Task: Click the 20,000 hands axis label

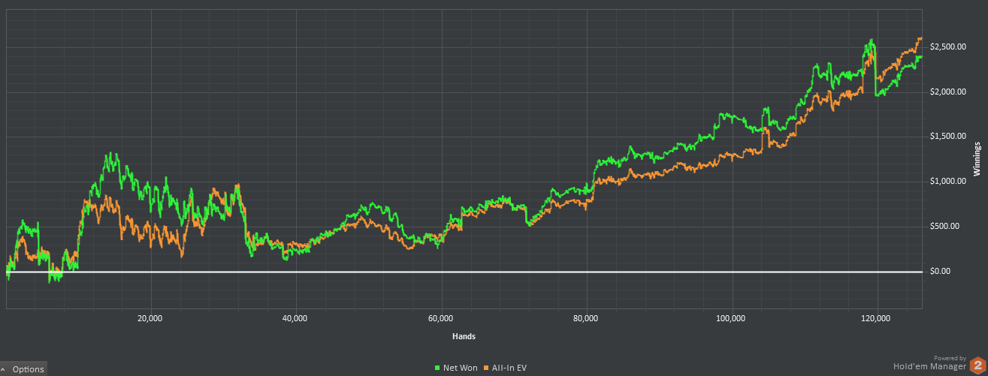Action: pyautogui.click(x=151, y=318)
